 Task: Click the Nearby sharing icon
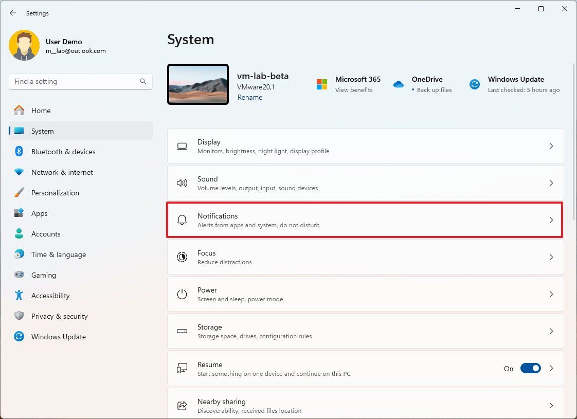(x=182, y=406)
